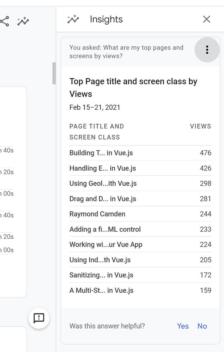Click the Views column header
This screenshot has width=224, height=352.
201,126
